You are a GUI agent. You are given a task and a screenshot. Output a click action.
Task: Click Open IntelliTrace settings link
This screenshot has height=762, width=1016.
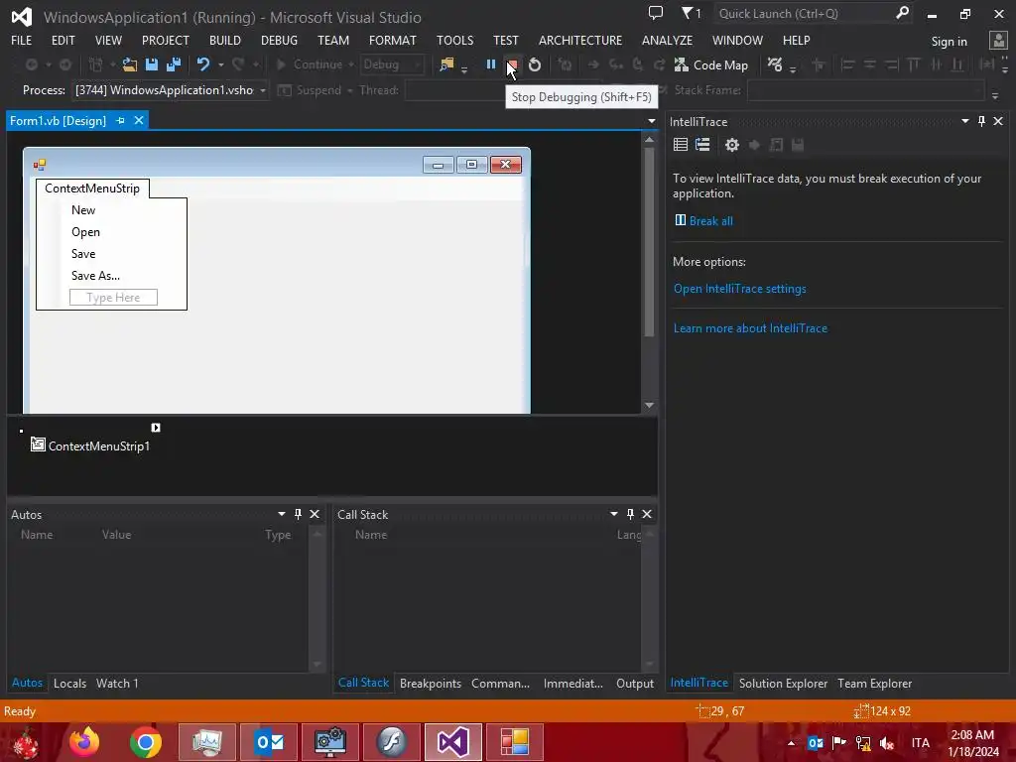pyautogui.click(x=739, y=289)
